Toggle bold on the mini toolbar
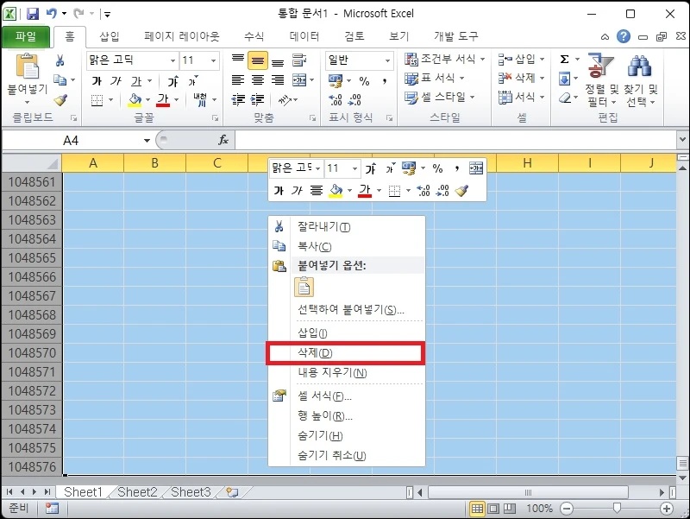This screenshot has height=519, width=690. [279, 189]
